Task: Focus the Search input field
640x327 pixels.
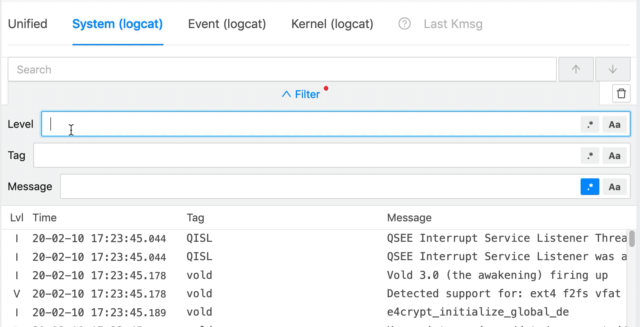Action: tap(282, 69)
